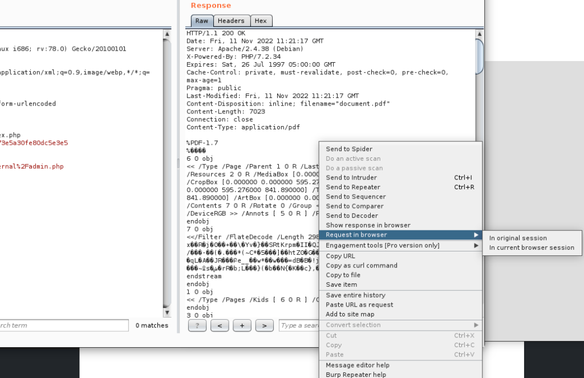Focus the request search term field
Viewport: 584px width, 378px height.
coord(64,326)
